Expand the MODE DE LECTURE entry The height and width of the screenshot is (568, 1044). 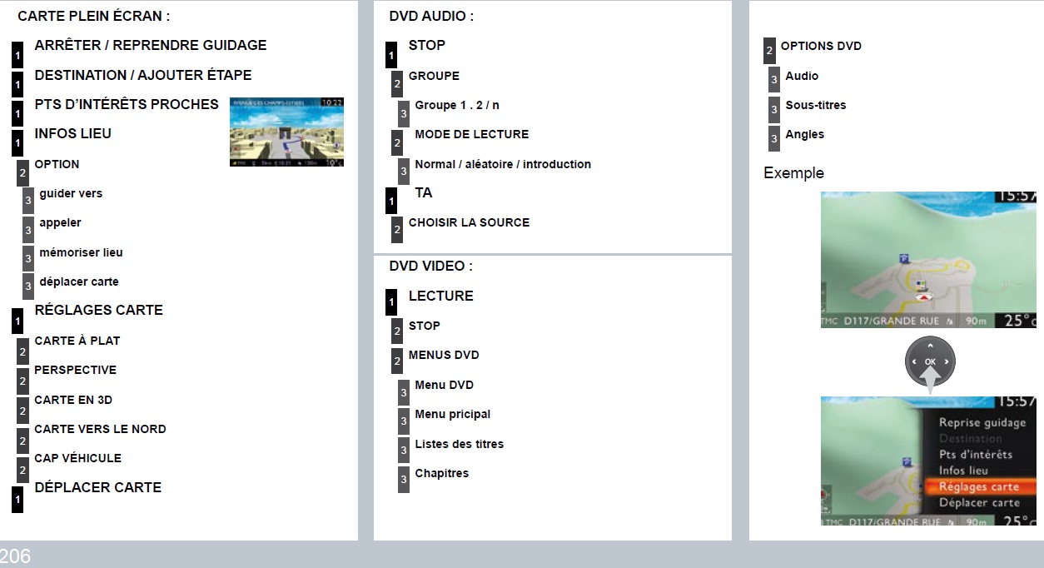point(471,135)
